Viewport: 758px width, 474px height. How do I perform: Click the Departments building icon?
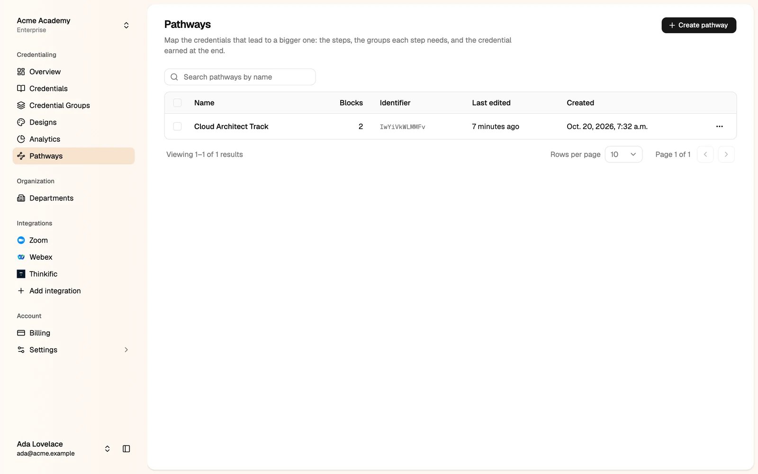coord(21,198)
